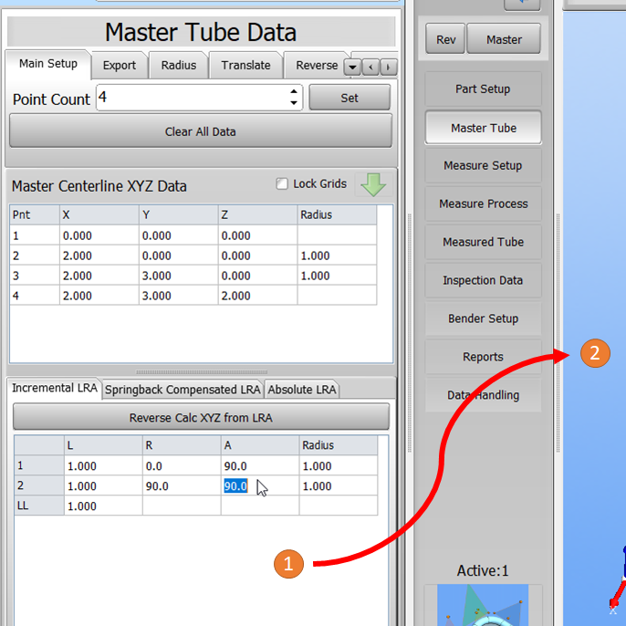Enable the Lock Grids checkbox

282,184
